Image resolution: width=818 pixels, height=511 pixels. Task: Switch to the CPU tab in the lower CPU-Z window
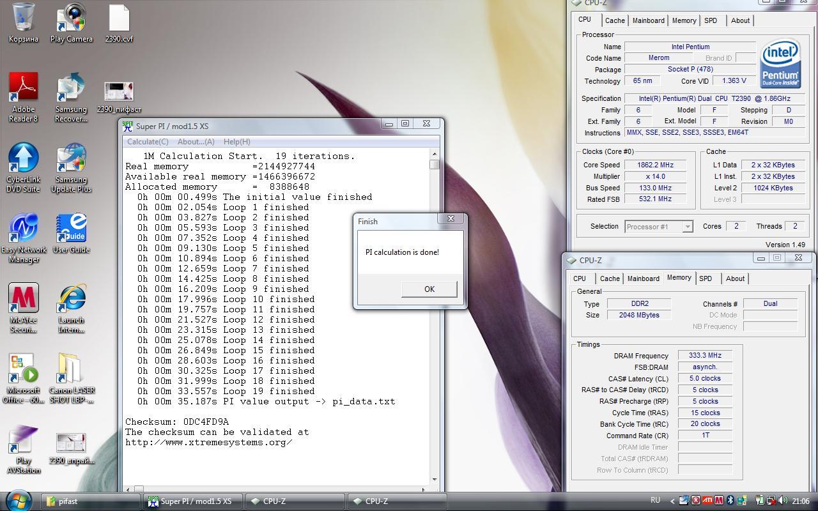(x=580, y=278)
